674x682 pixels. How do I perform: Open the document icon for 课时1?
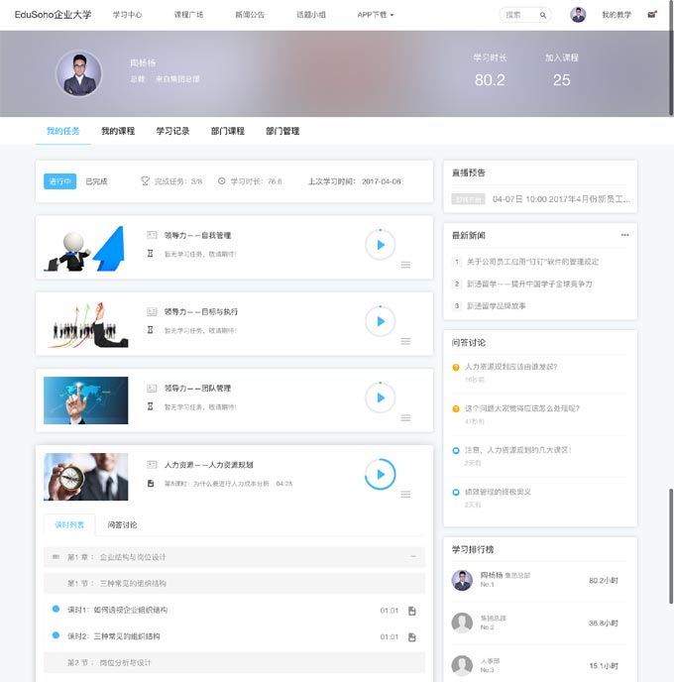tap(412, 611)
